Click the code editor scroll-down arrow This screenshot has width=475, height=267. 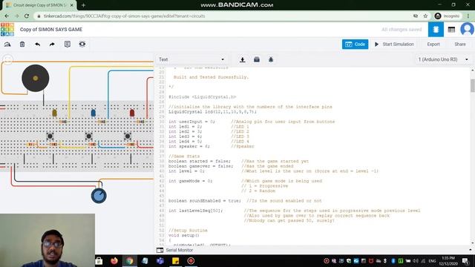pyautogui.click(x=472, y=243)
